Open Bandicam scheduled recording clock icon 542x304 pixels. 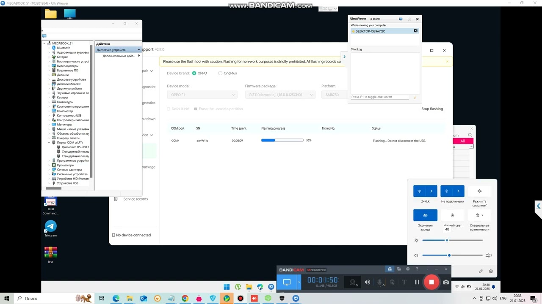(408, 269)
